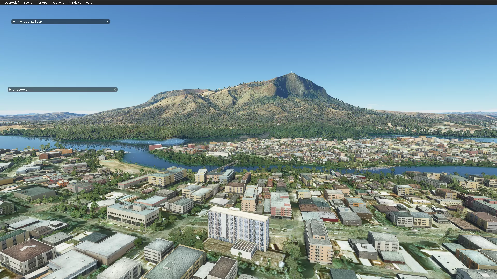This screenshot has width=497, height=279.
Task: Open the Help menu
Action: point(89,3)
